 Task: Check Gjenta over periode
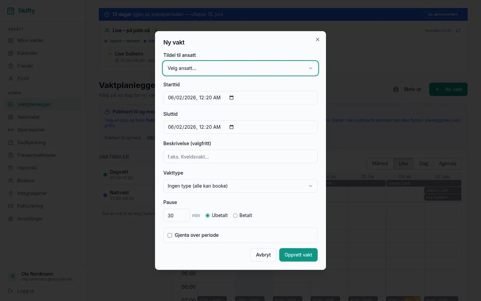(170, 235)
